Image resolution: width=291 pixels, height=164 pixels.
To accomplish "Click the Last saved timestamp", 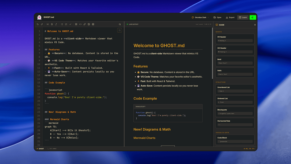I will tap(203, 24).
